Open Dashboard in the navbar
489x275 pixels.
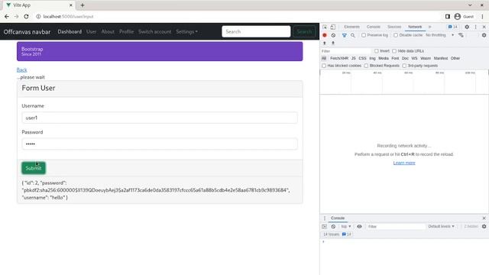click(70, 31)
